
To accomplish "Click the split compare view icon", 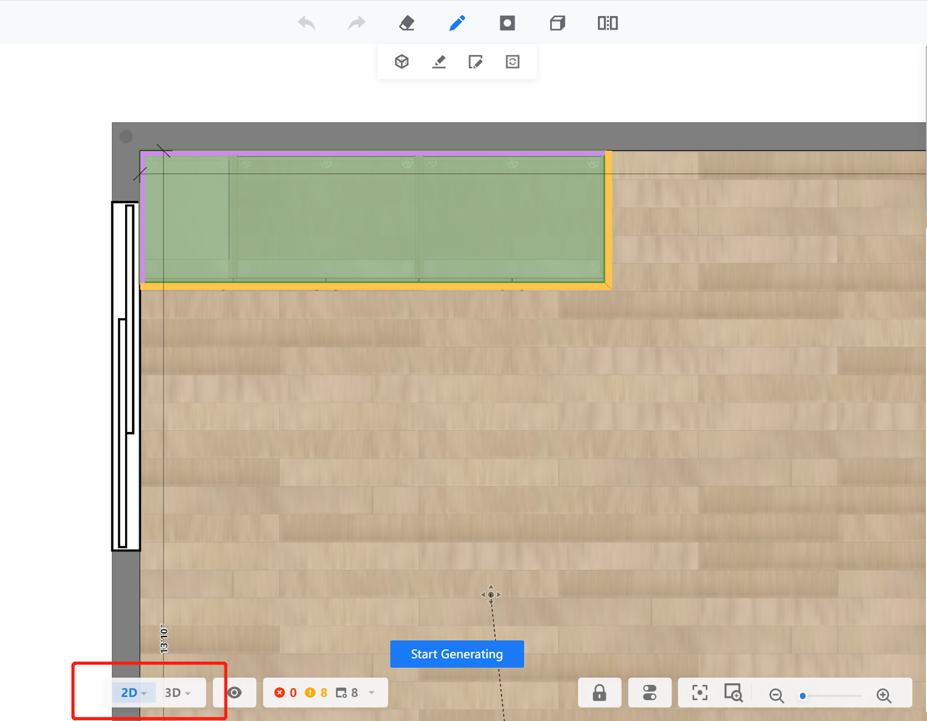I will tap(607, 23).
